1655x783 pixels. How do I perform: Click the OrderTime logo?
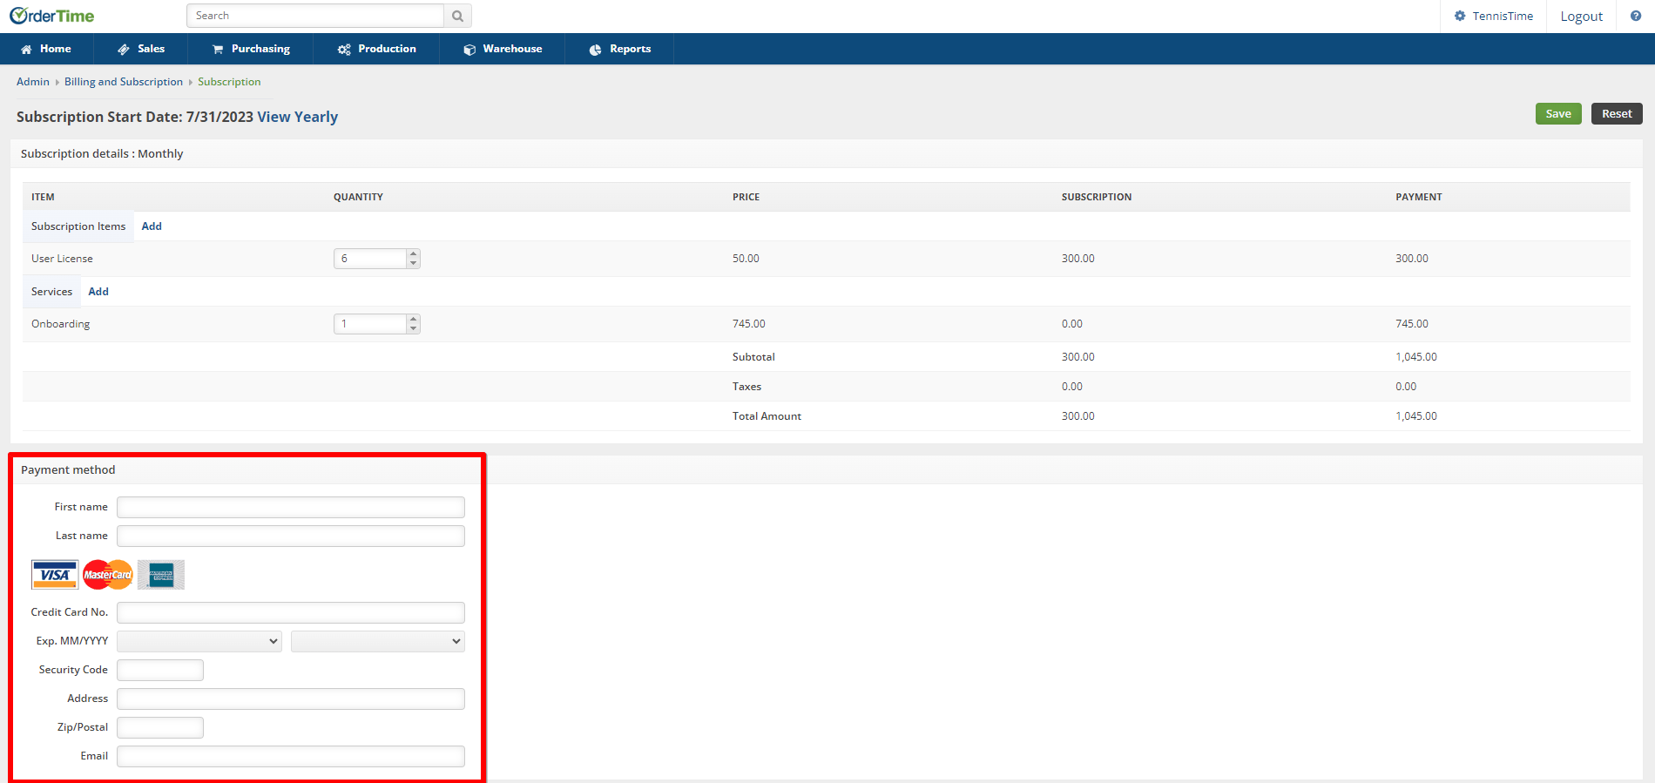point(52,16)
